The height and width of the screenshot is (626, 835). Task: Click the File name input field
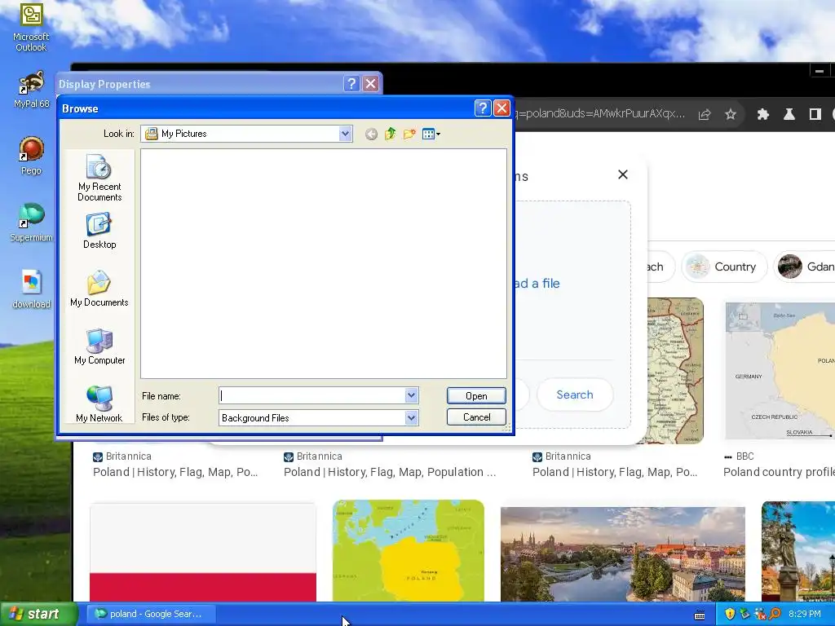[312, 395]
